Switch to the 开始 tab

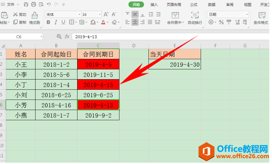pyautogui.click(x=136, y=5)
